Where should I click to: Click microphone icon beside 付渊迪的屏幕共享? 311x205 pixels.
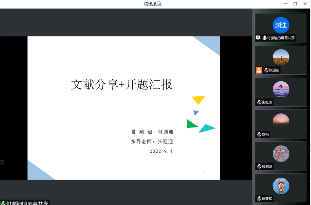[264, 38]
